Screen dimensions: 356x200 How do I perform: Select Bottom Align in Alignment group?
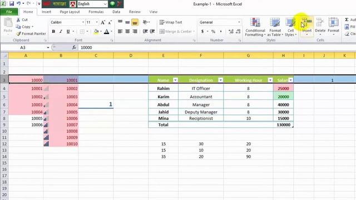(135, 22)
